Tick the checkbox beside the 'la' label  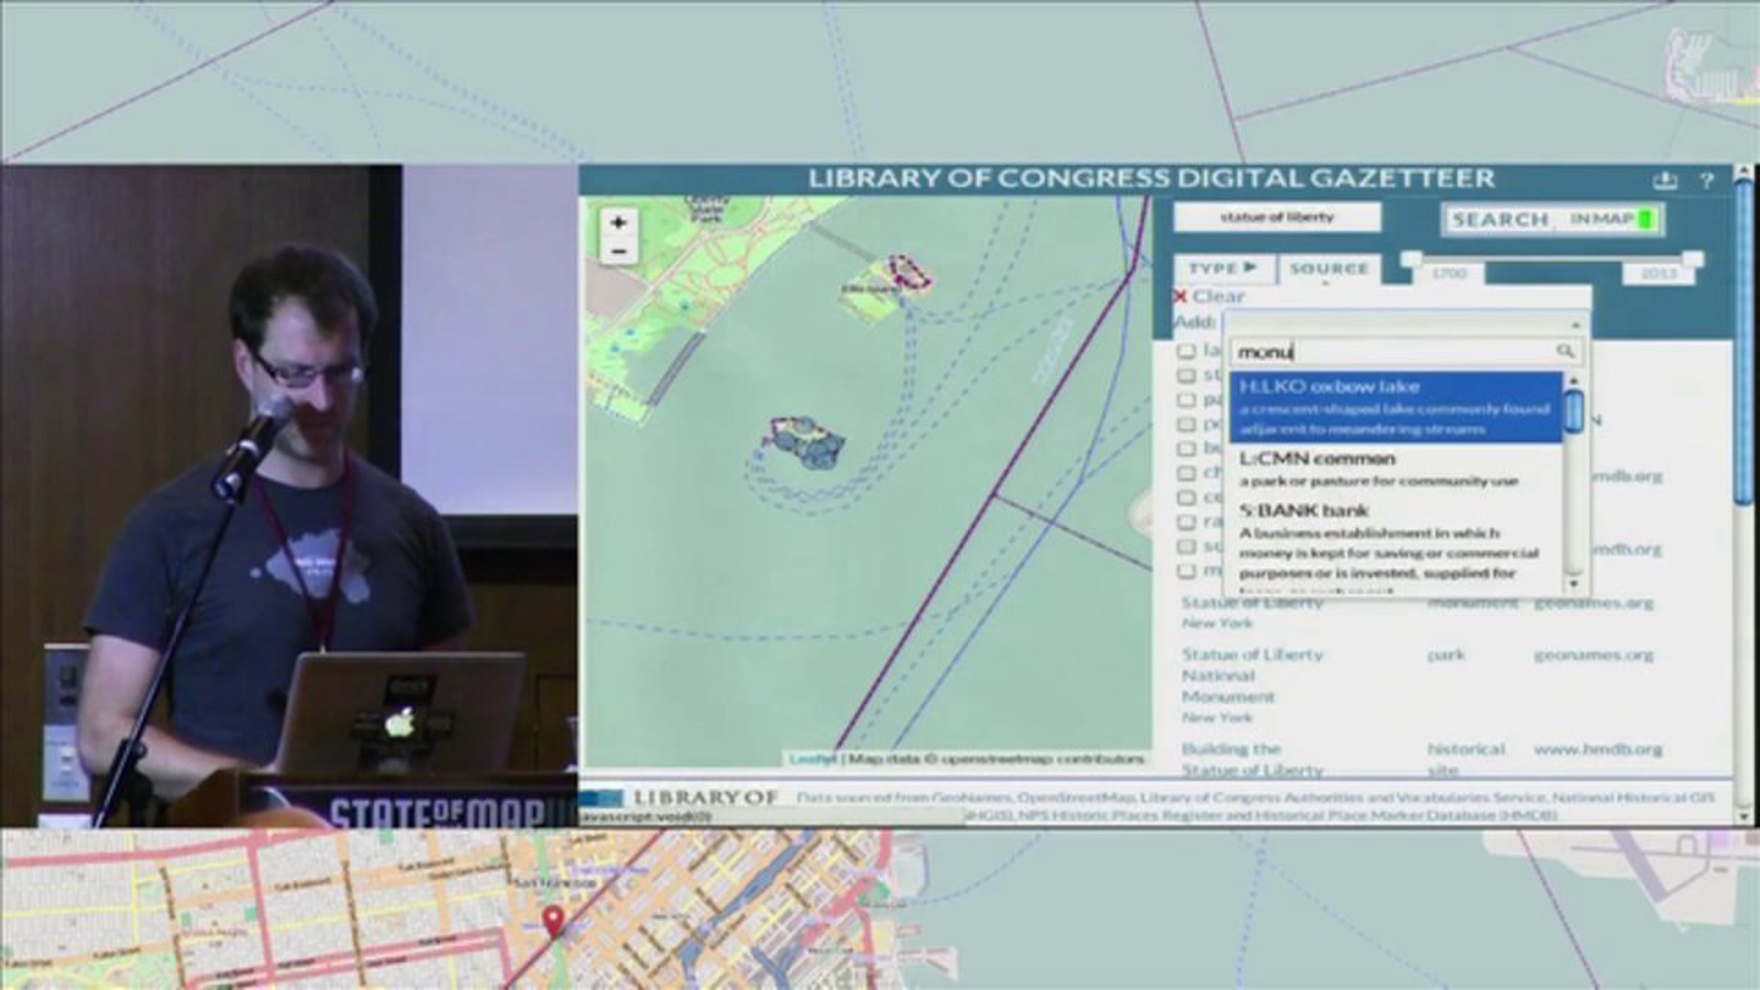(1186, 351)
